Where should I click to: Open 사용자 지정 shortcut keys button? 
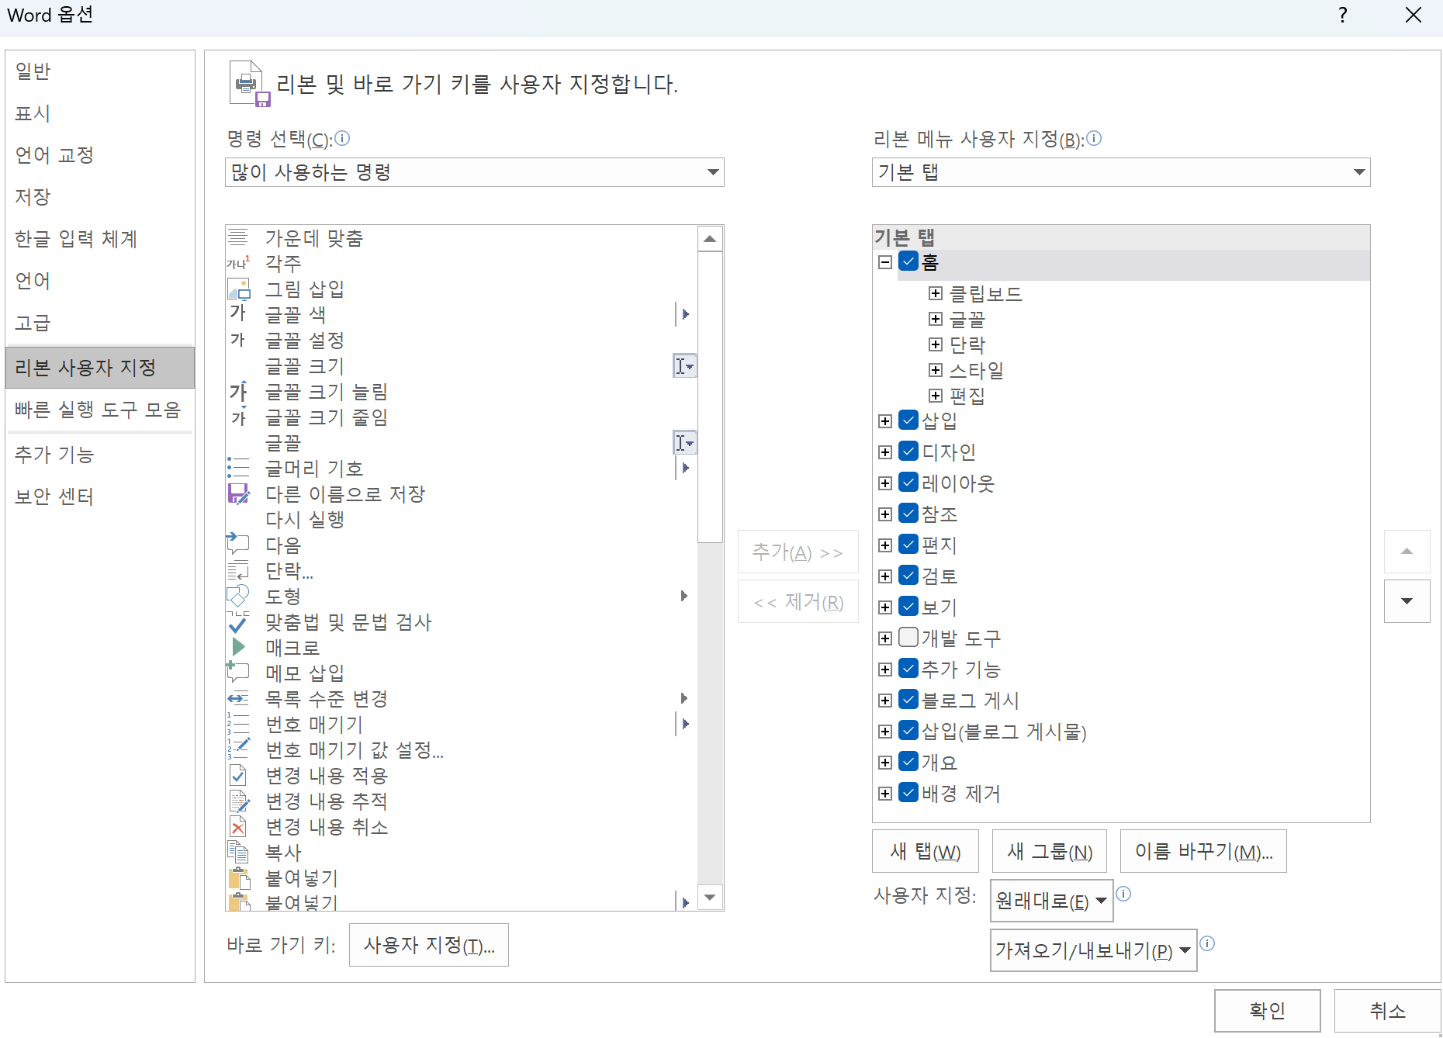[x=429, y=945]
